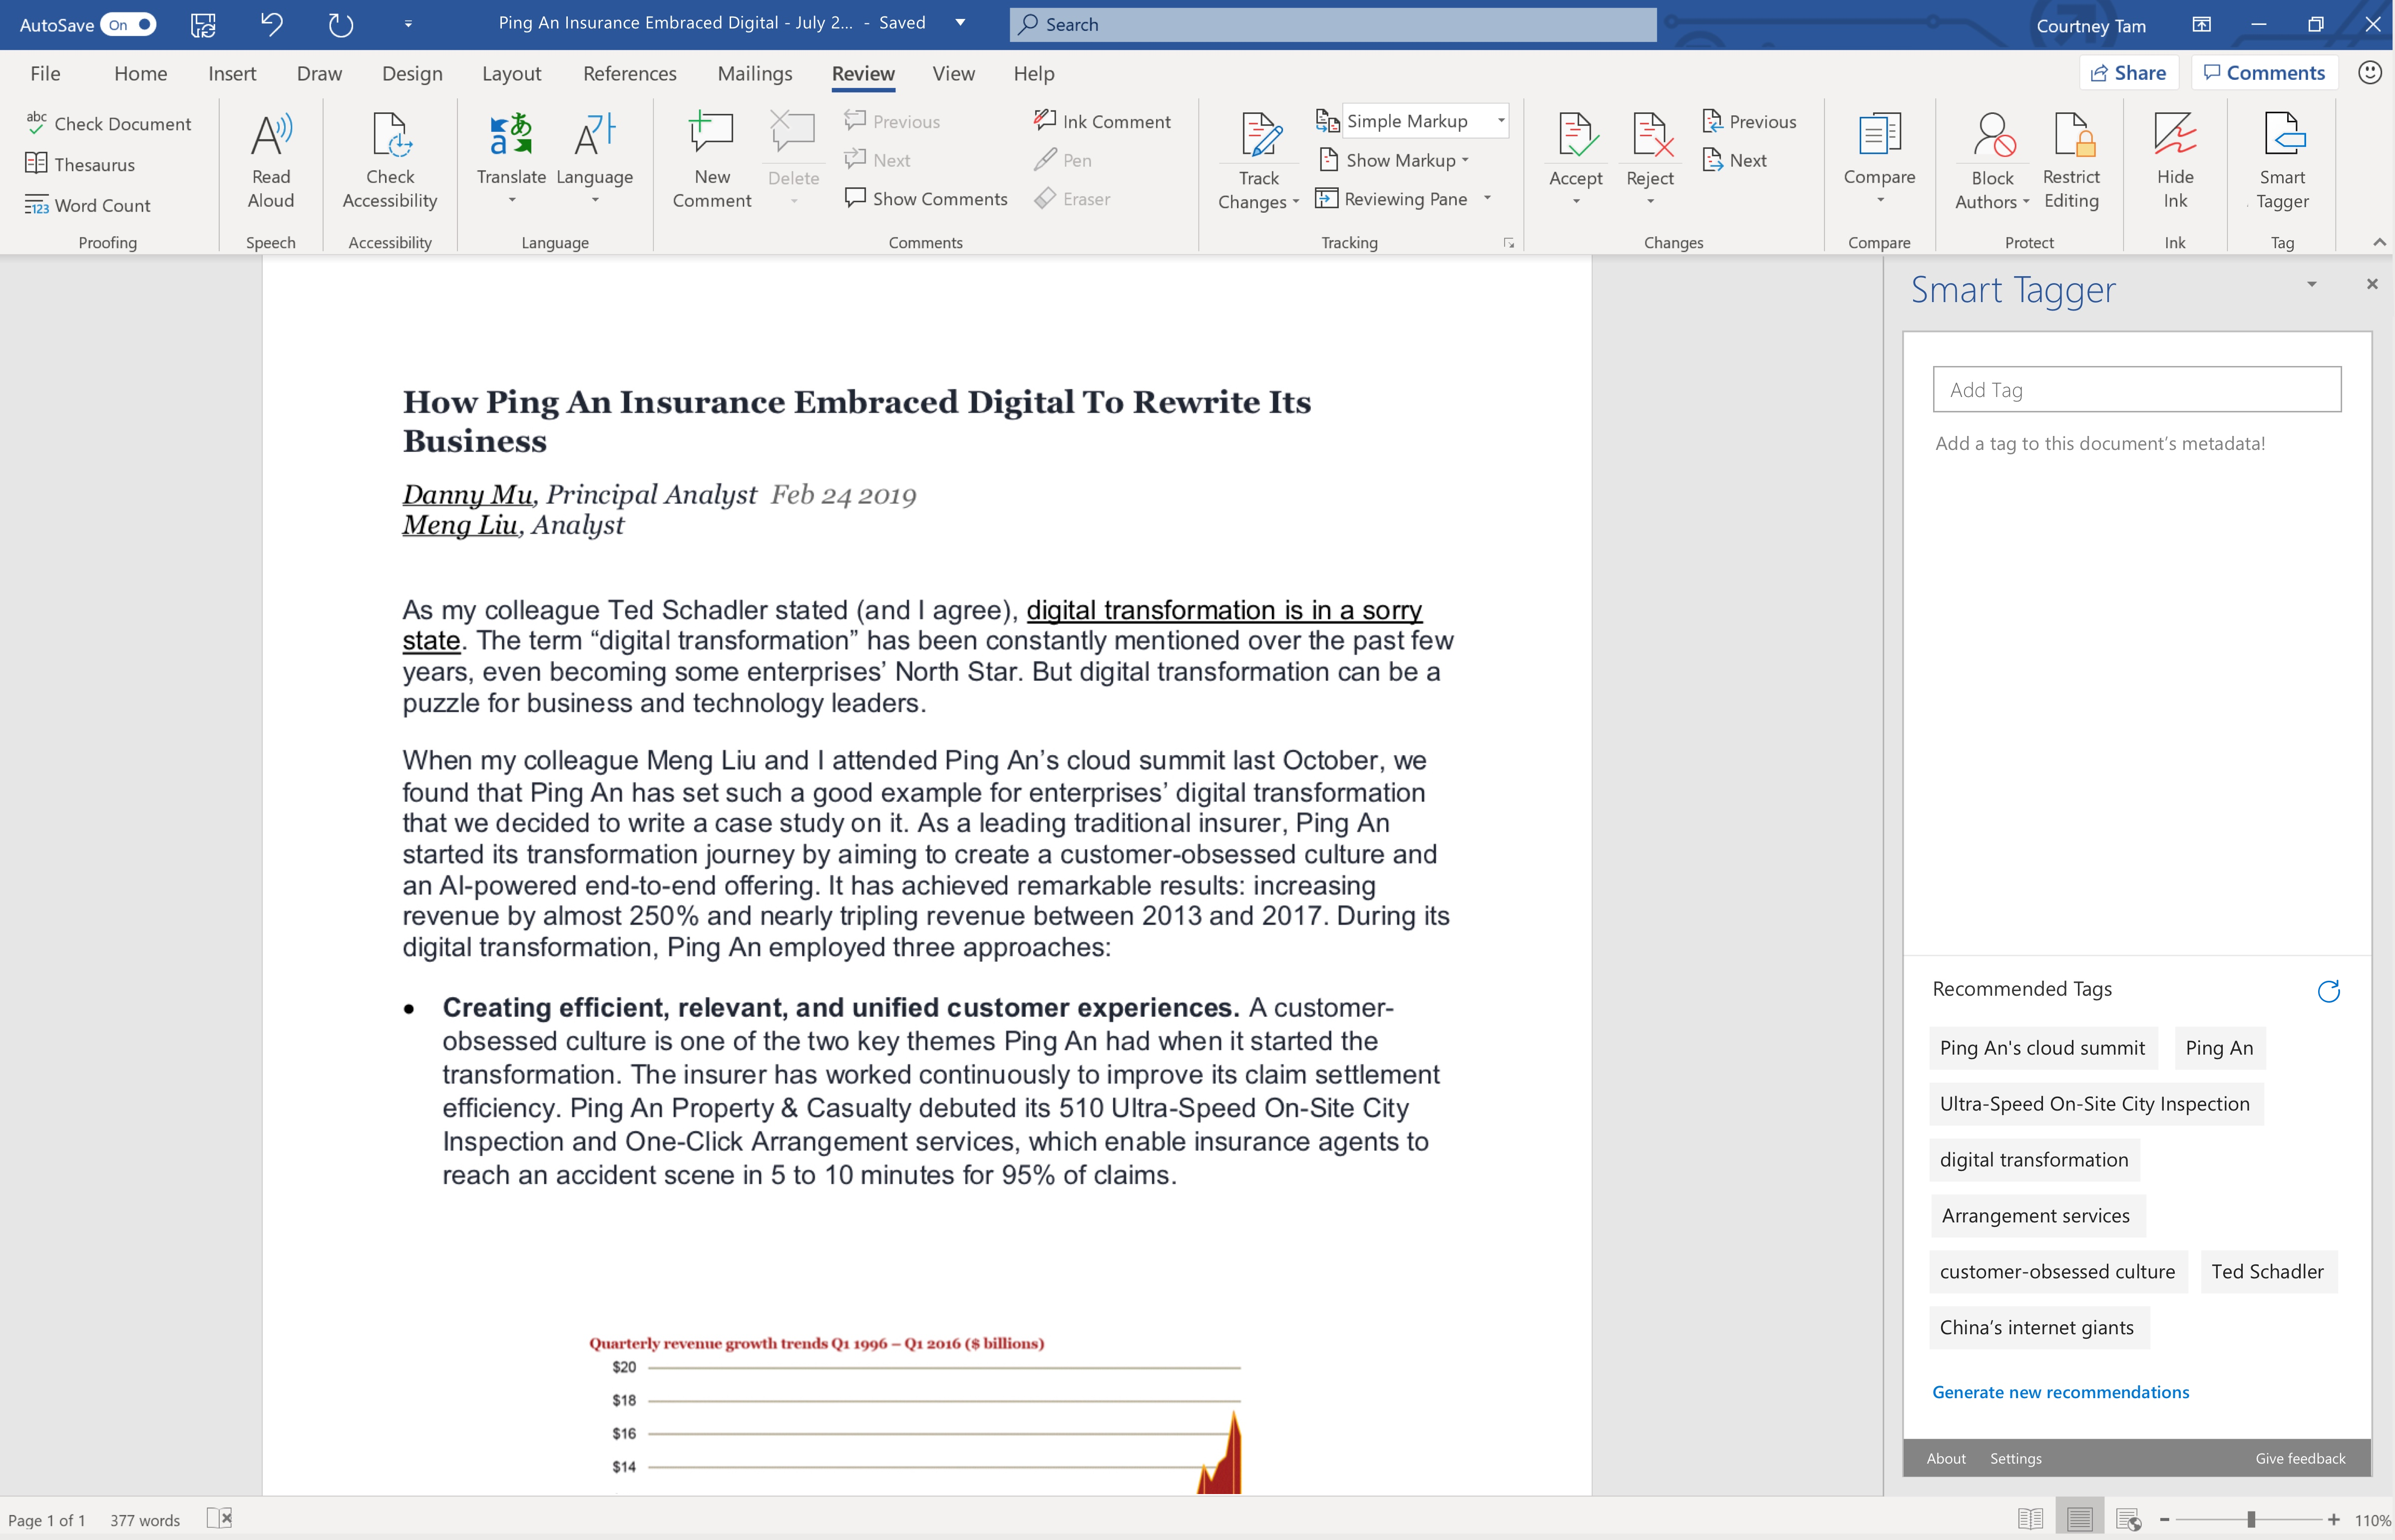Image resolution: width=2395 pixels, height=1540 pixels.
Task: Refresh recommended tags icon
Action: (x=2329, y=990)
